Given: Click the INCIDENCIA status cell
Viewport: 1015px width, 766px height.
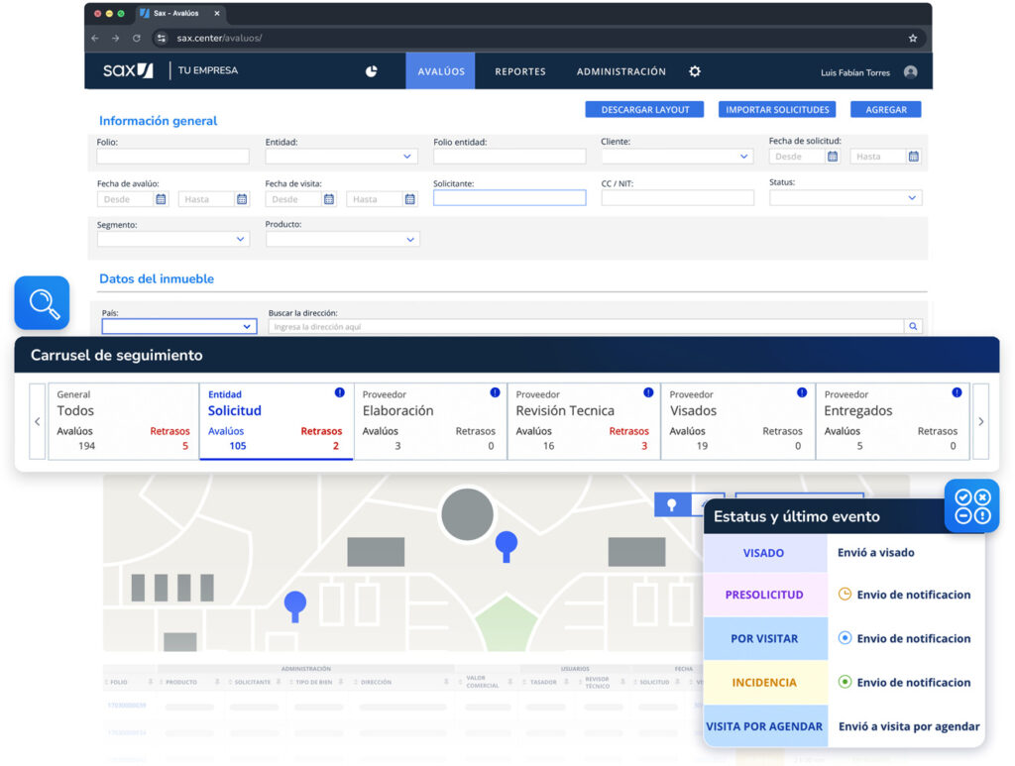Looking at the screenshot, I should tap(764, 683).
